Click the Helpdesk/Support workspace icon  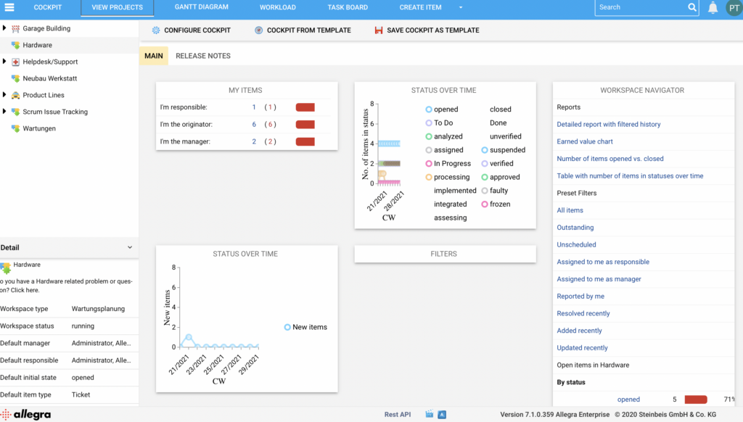(x=16, y=62)
